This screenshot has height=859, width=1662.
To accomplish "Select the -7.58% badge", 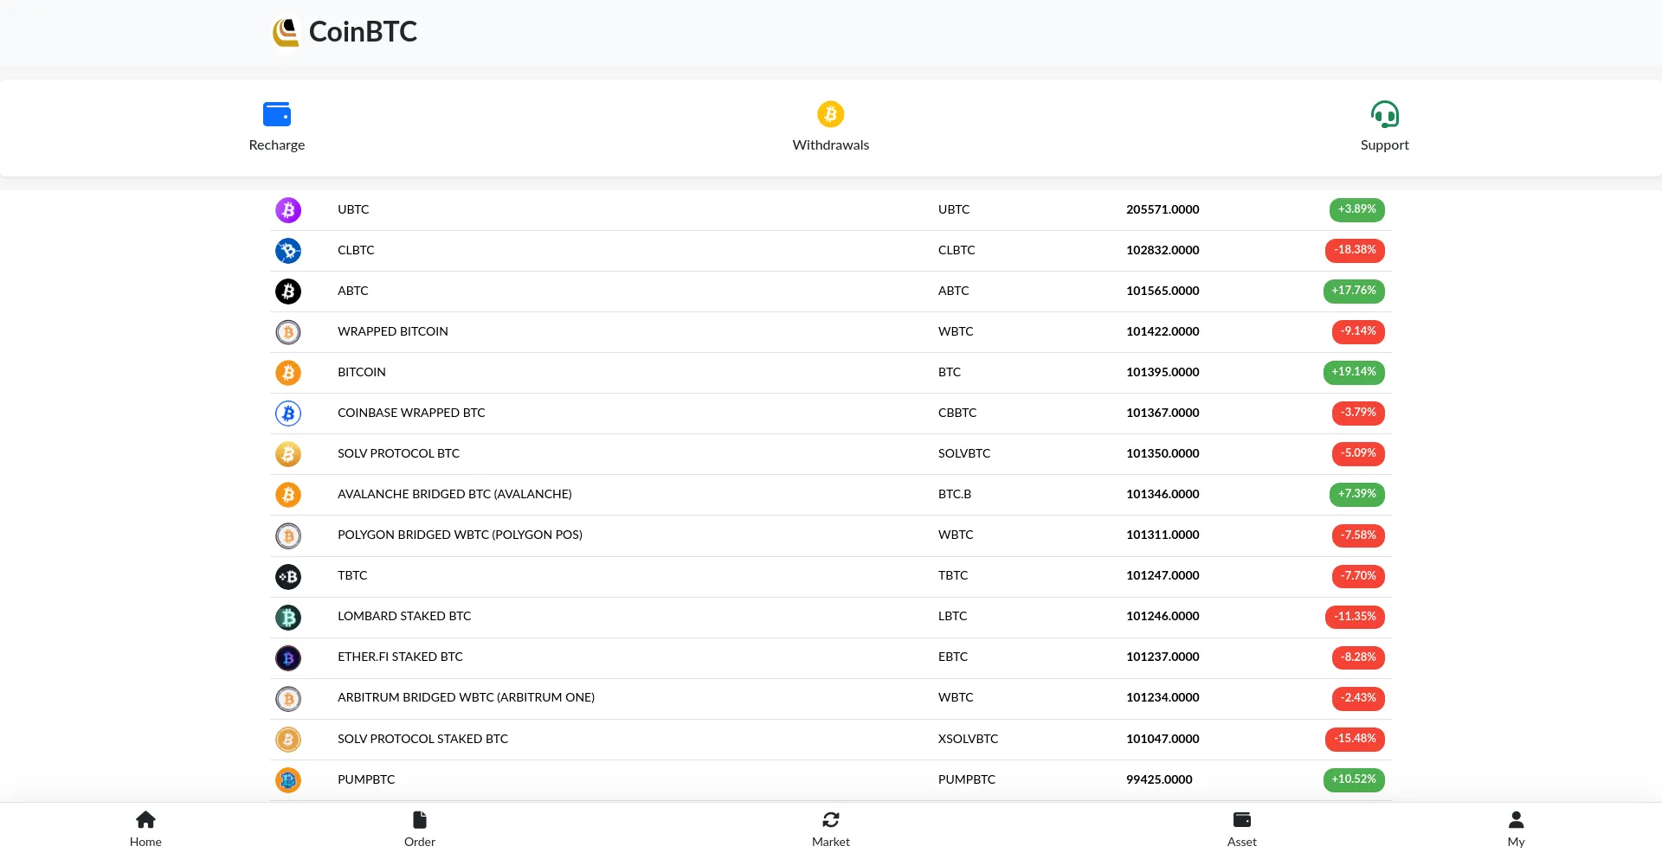I will coord(1358,535).
